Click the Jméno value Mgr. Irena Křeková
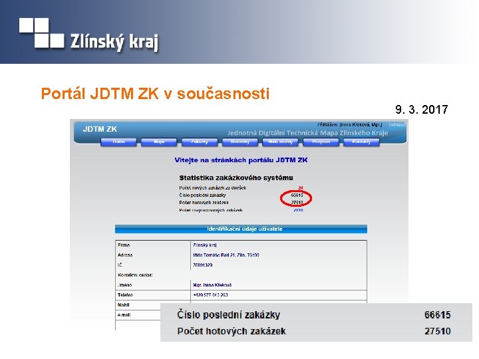 pos(212,285)
